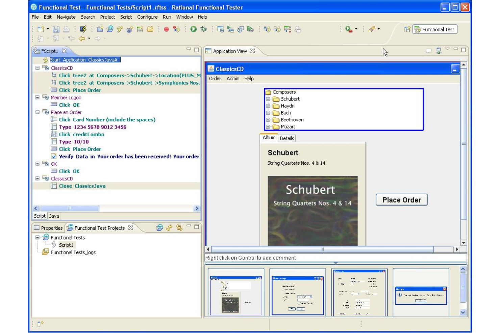Open the New dropdown arrow in the toolbar
Viewport: 500px width, 333px height.
(48, 29)
